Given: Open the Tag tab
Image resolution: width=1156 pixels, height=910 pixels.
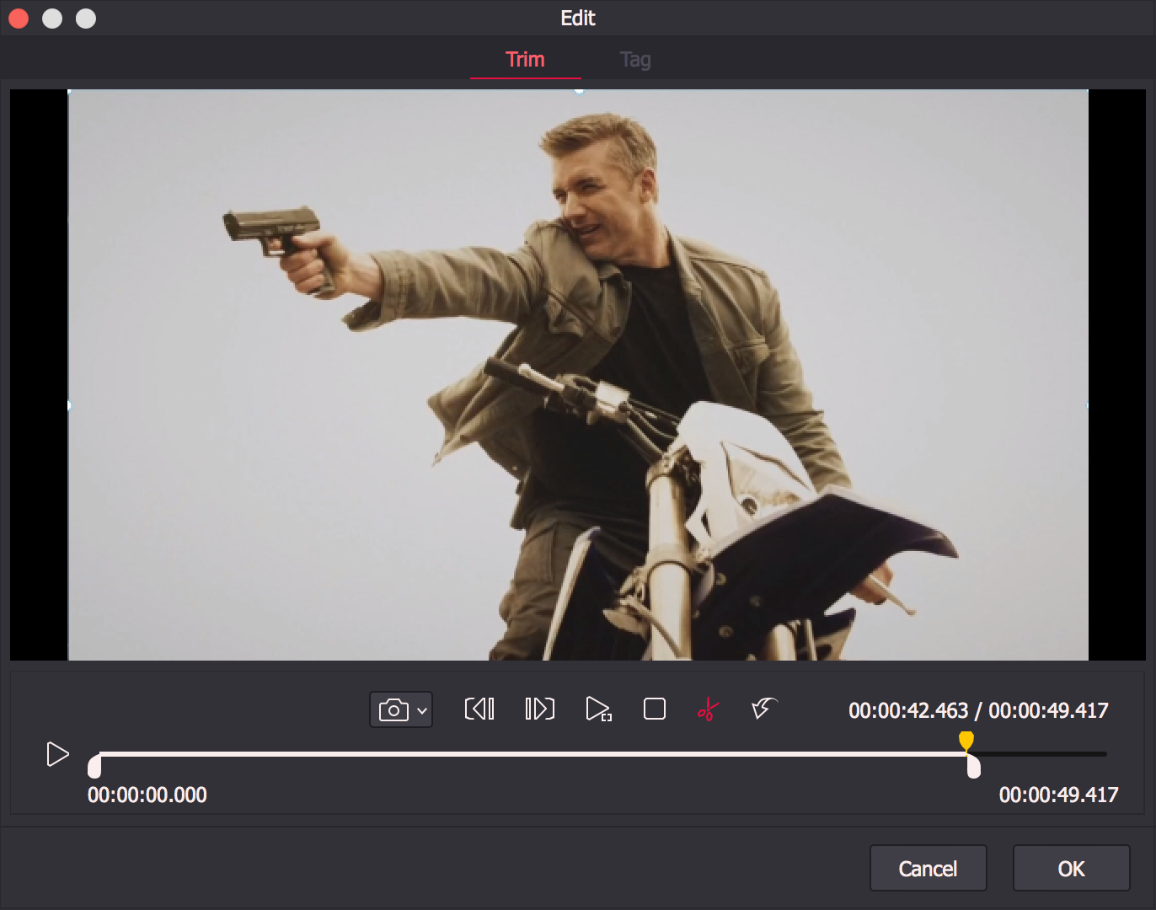Looking at the screenshot, I should pyautogui.click(x=635, y=60).
